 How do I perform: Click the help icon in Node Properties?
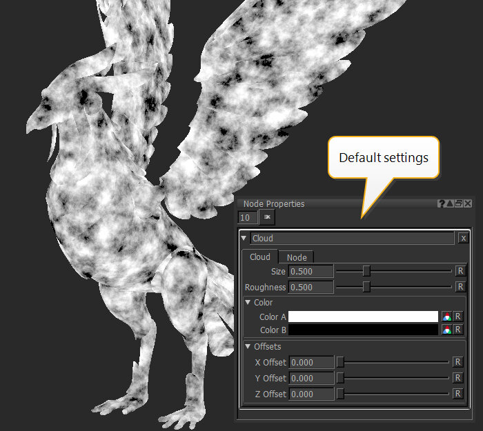click(442, 203)
